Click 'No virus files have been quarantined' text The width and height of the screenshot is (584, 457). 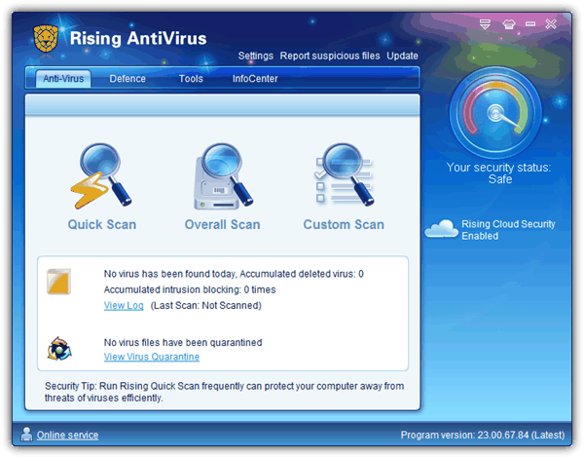tap(183, 343)
